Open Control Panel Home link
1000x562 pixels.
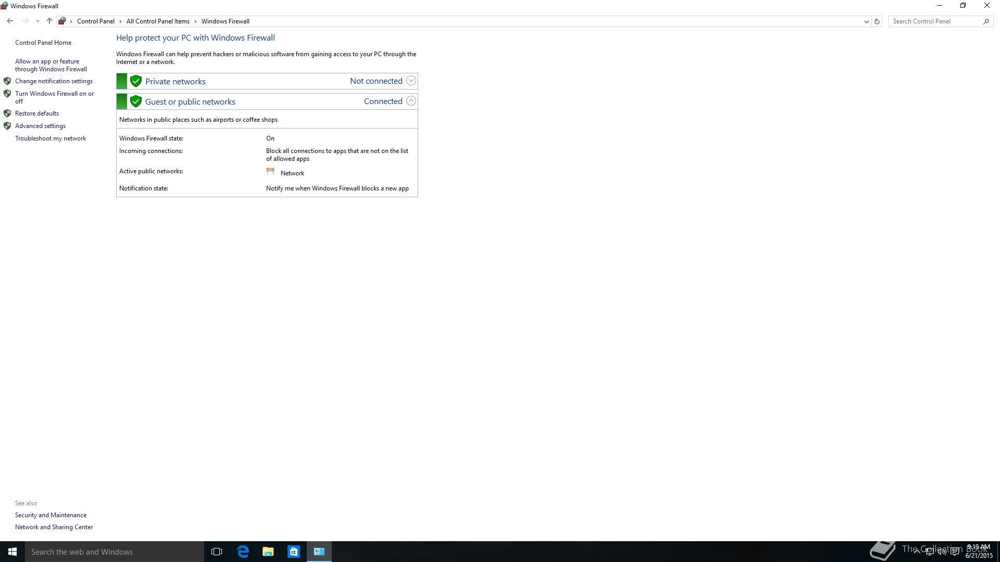(43, 43)
